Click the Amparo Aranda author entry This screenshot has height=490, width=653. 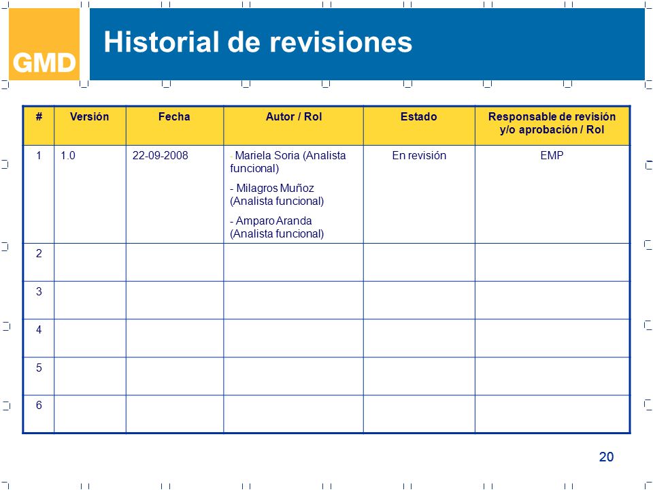277,227
